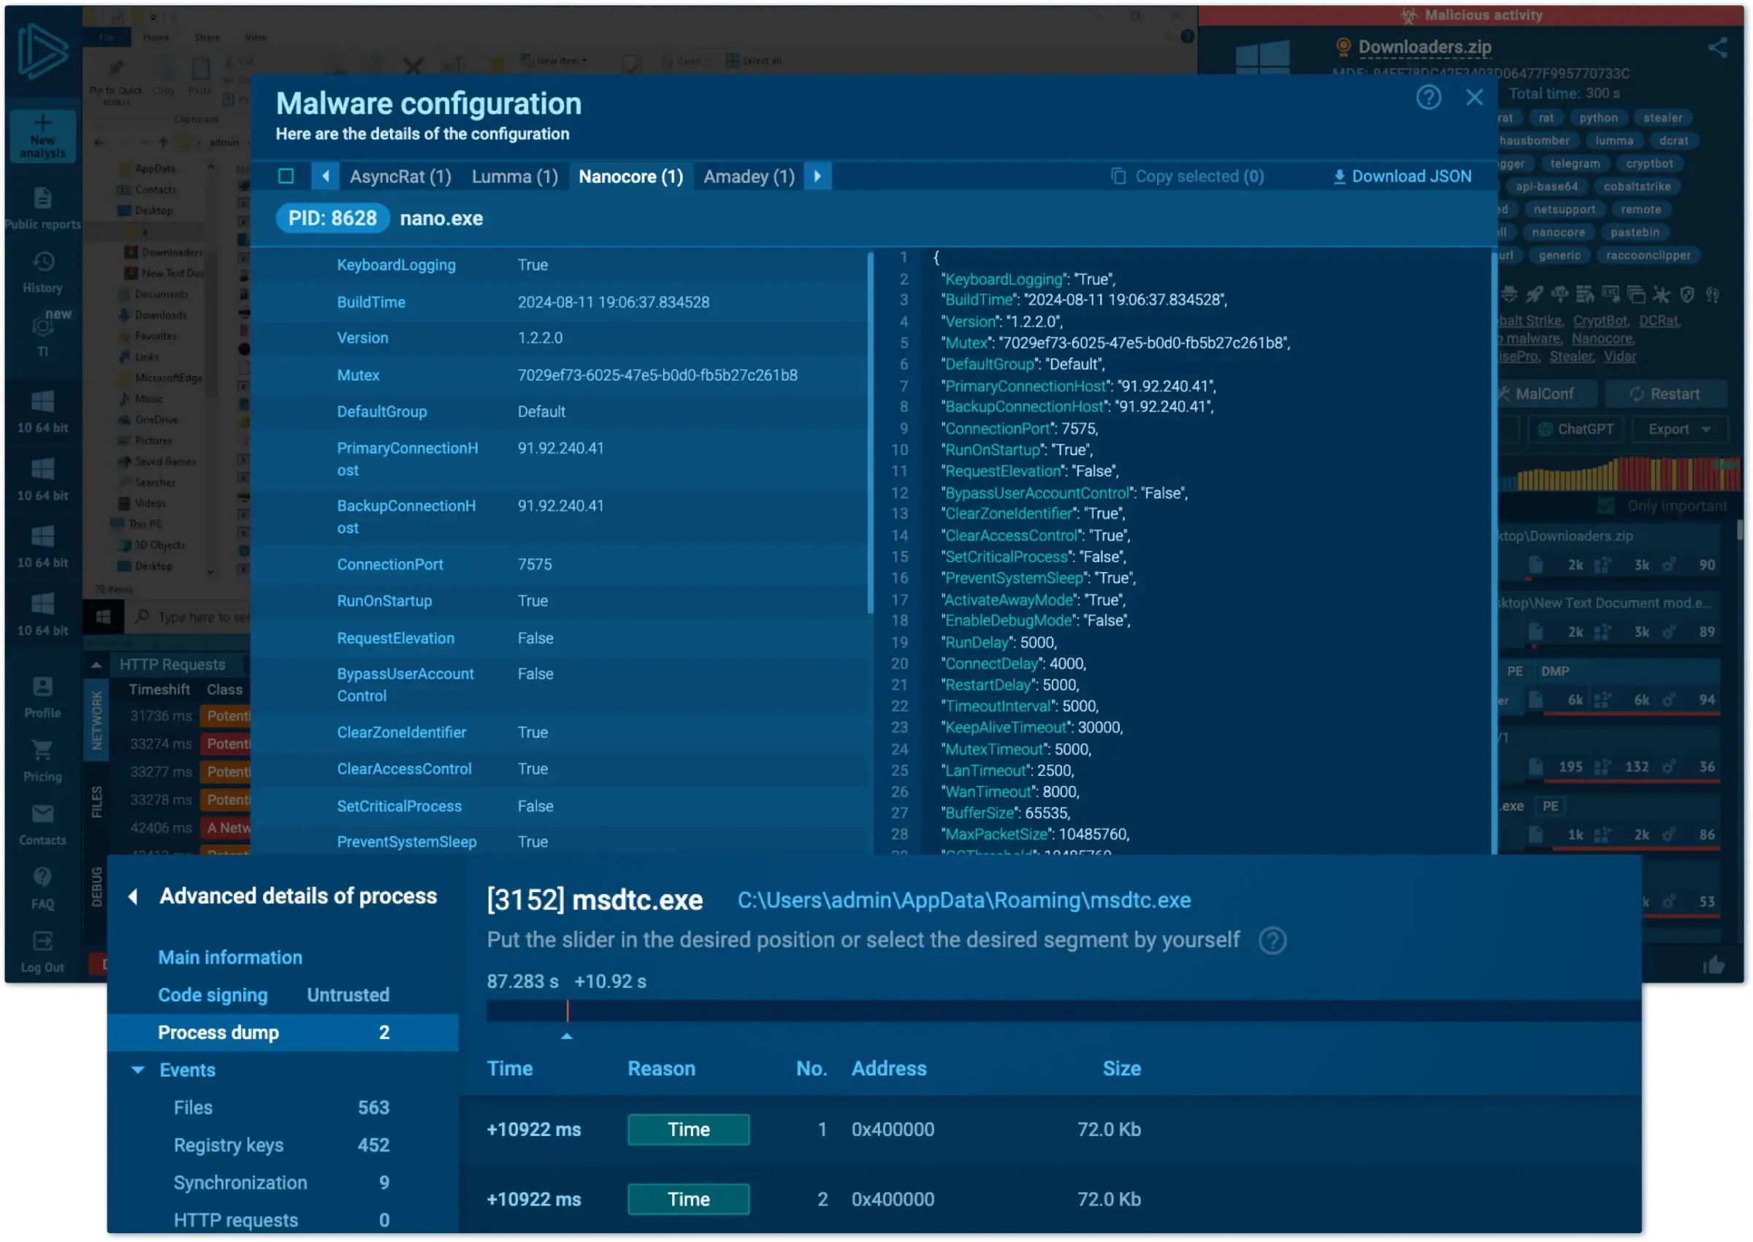Open the History sidebar icon

43,262
